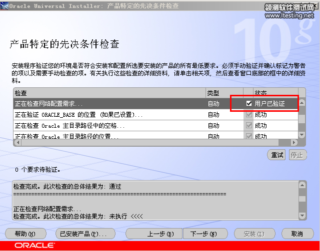This screenshot has width=320, height=251.
Task: Select row 正在验证 ORACLE_BASE 的位置
Action: (156, 115)
